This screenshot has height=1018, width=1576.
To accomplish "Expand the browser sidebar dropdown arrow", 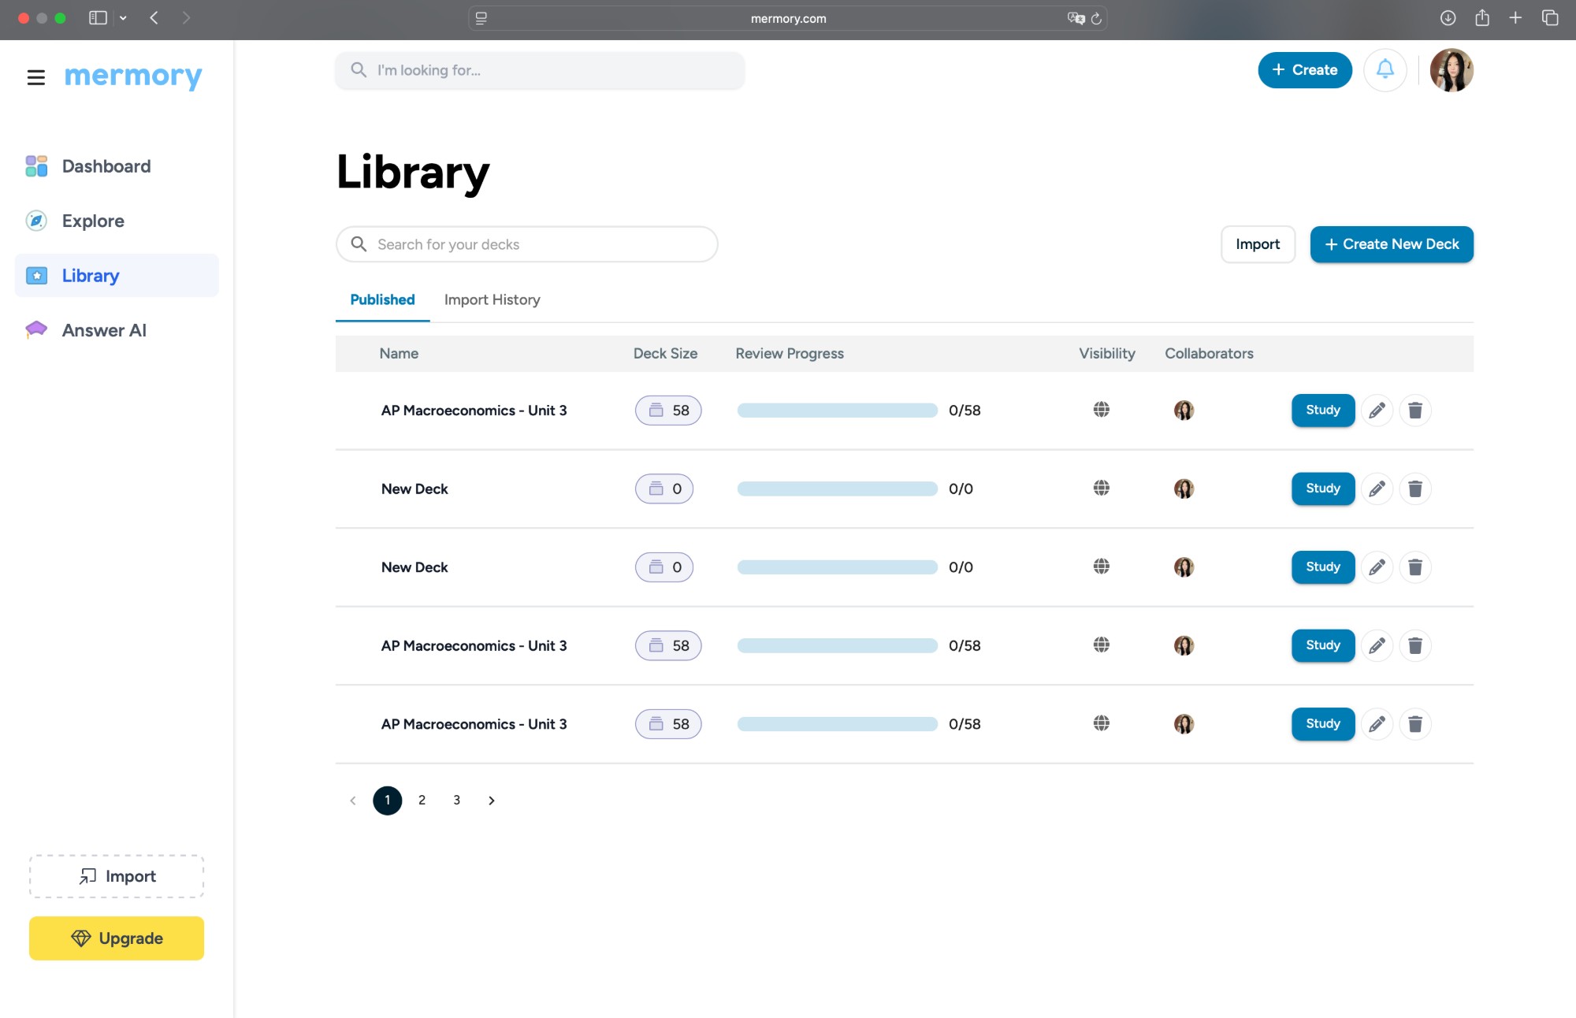I will point(123,18).
